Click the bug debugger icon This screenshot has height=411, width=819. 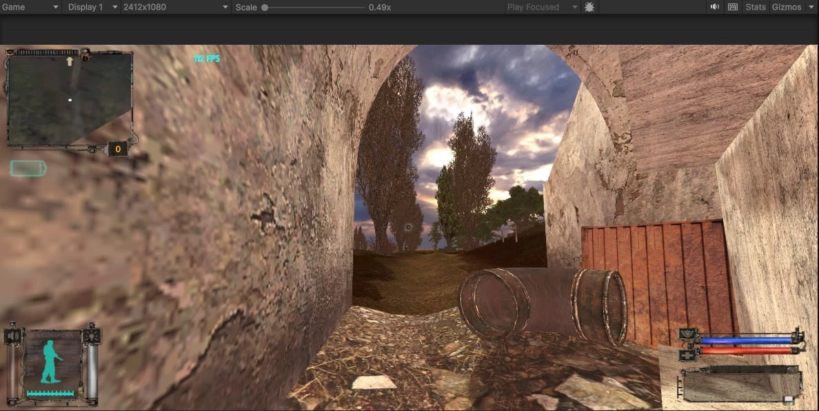[x=589, y=7]
